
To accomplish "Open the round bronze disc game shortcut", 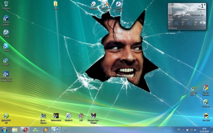I will pyautogui.click(x=81, y=117).
